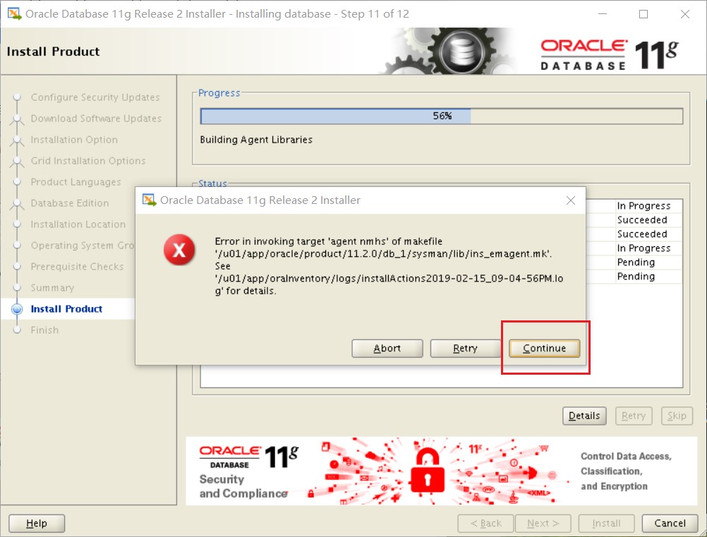Click the Install Product step bullet
This screenshot has height=537, width=707.
[x=17, y=309]
